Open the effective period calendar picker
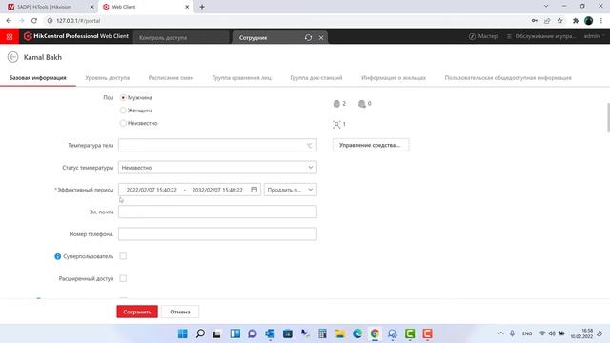The height and width of the screenshot is (343, 610). coord(254,190)
